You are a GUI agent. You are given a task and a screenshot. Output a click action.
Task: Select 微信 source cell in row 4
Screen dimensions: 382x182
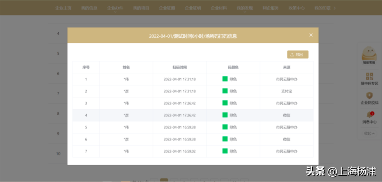coord(287,115)
